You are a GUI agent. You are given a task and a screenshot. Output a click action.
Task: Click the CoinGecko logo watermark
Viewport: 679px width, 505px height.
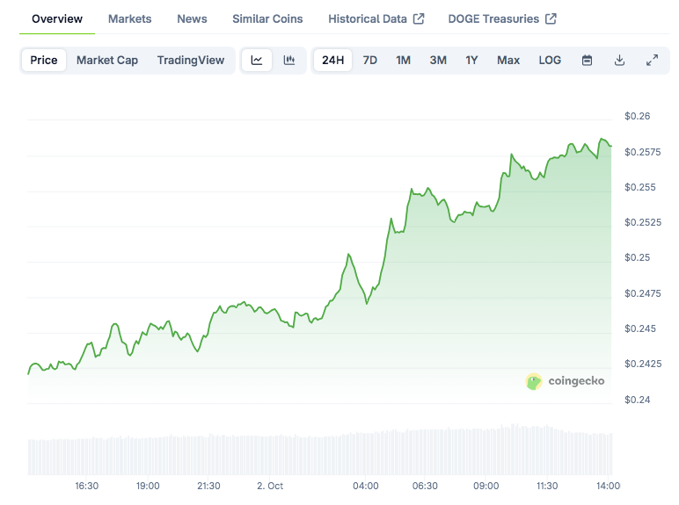[x=565, y=381]
